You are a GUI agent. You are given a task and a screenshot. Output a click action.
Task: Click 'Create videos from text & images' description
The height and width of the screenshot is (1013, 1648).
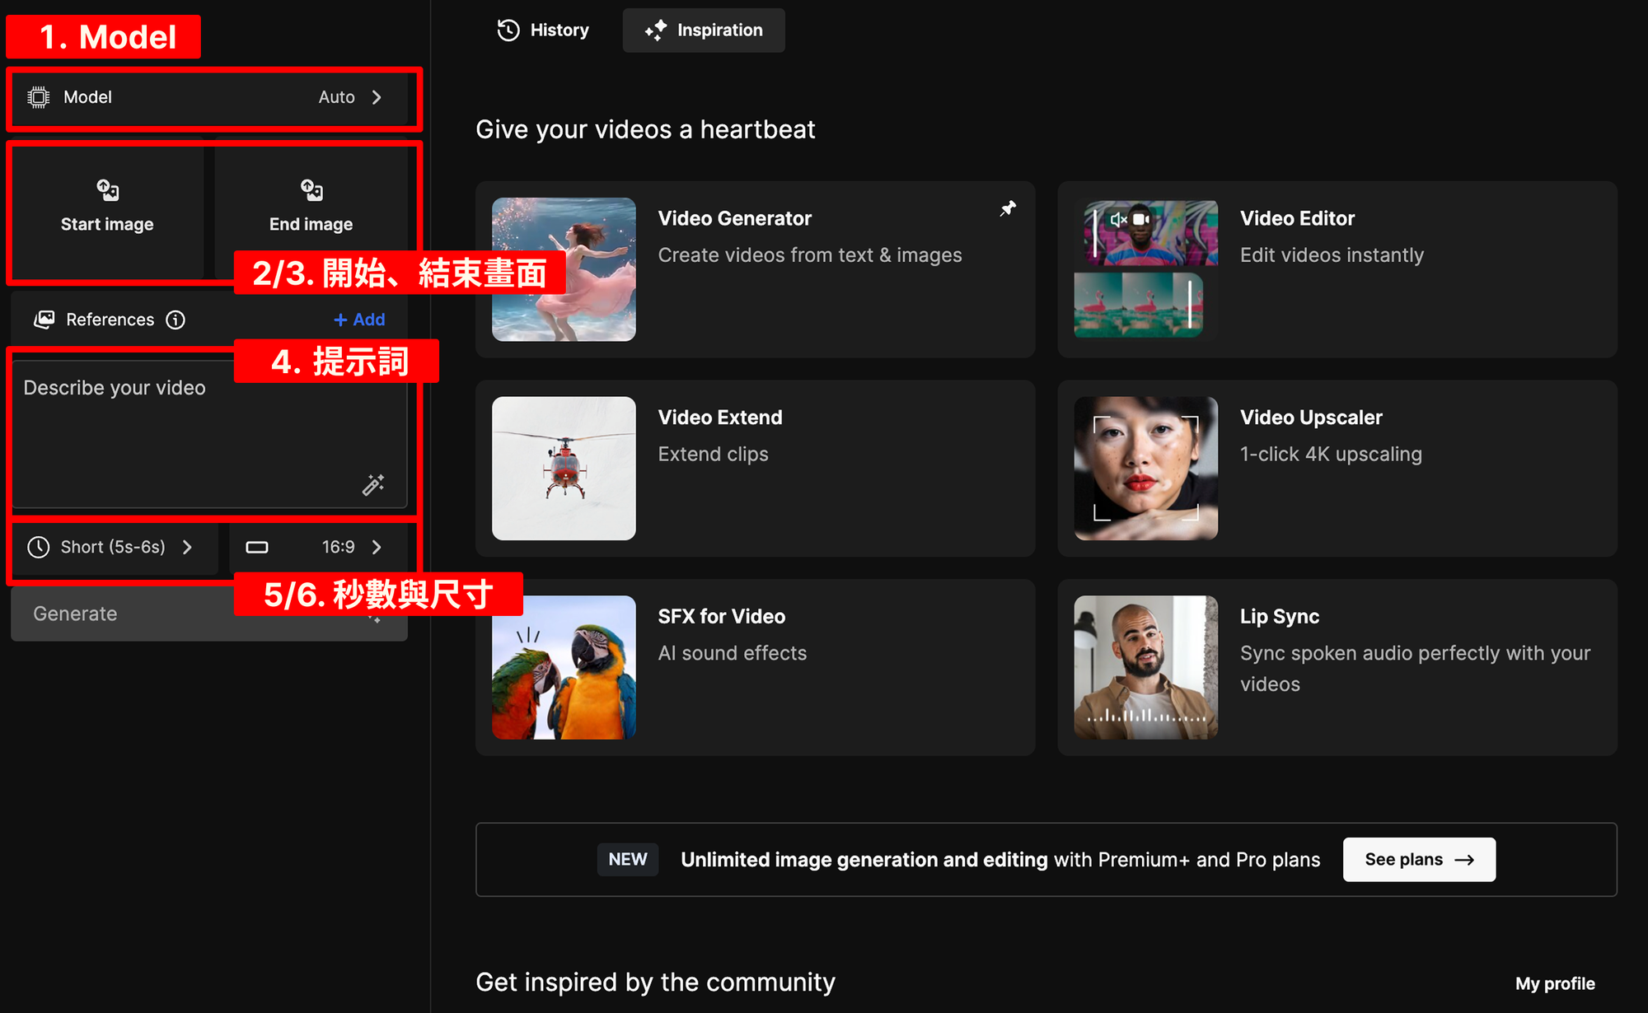point(810,255)
